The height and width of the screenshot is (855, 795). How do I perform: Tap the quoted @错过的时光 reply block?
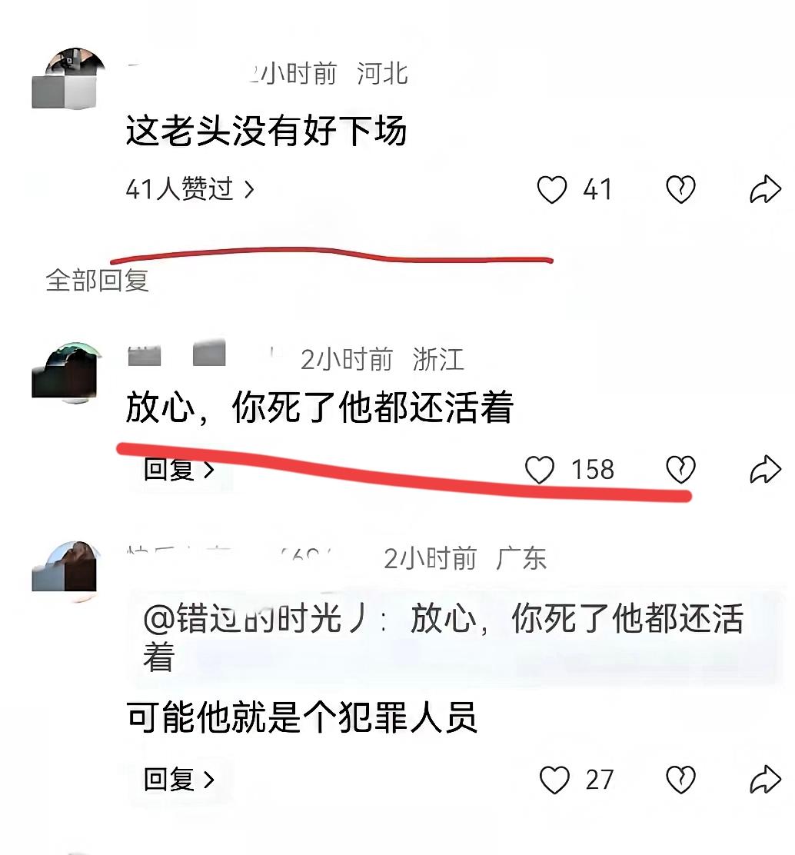[457, 637]
